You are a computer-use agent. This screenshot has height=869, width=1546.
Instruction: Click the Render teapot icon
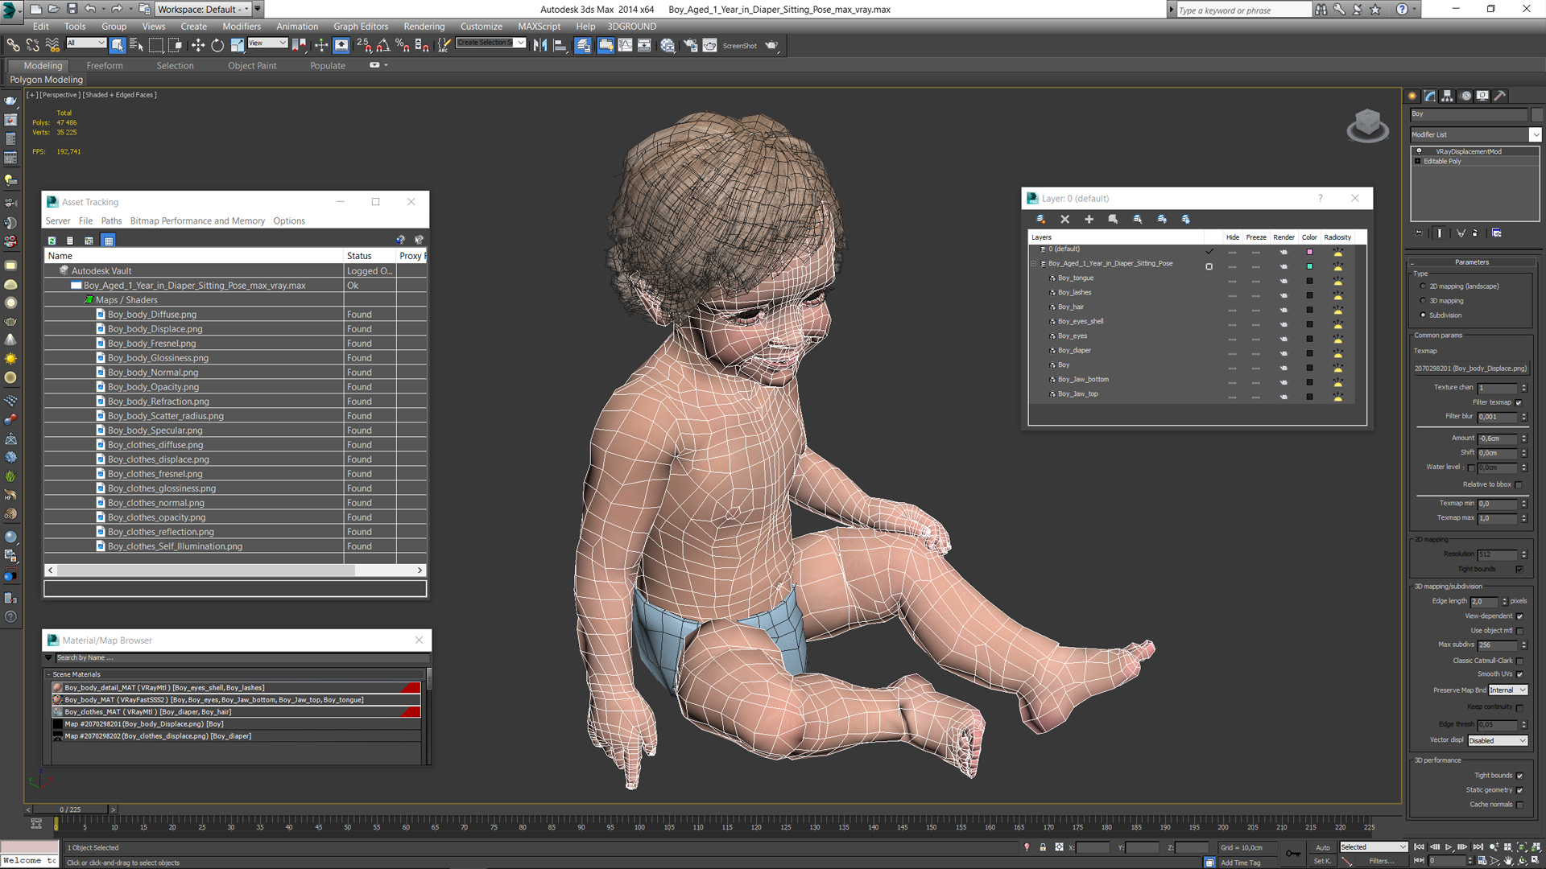click(771, 46)
